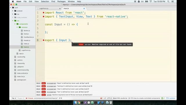Open the 'React' unused variable lint message

[73, 83]
